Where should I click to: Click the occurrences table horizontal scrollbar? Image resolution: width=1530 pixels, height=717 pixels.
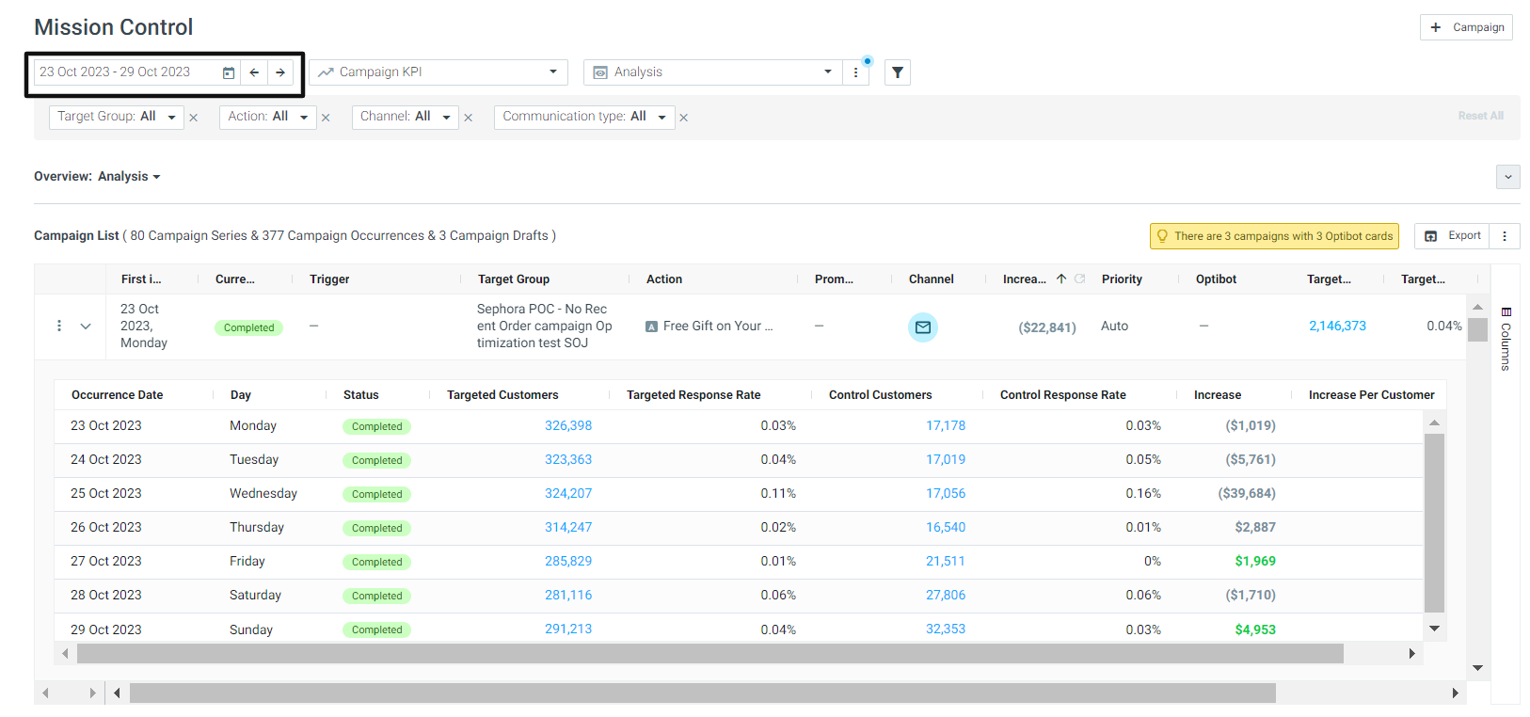click(710, 653)
